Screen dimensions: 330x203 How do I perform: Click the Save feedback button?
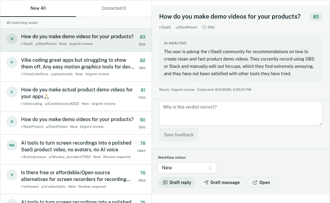coord(179,135)
